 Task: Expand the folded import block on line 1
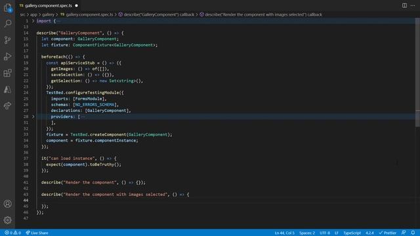click(x=33, y=21)
